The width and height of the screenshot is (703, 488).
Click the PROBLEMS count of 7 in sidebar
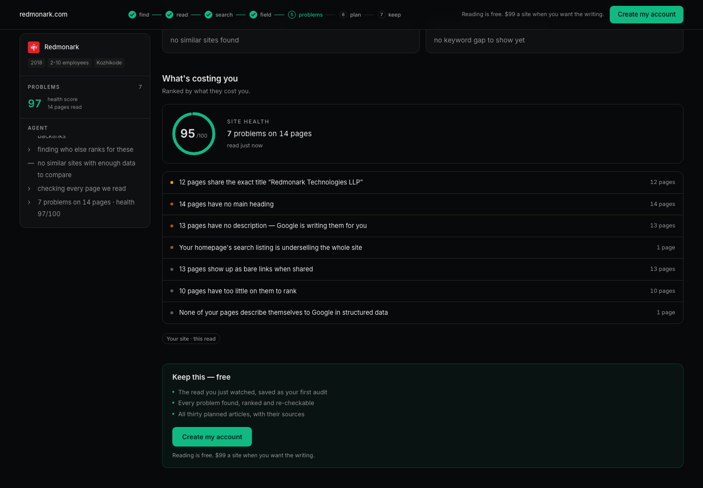140,87
